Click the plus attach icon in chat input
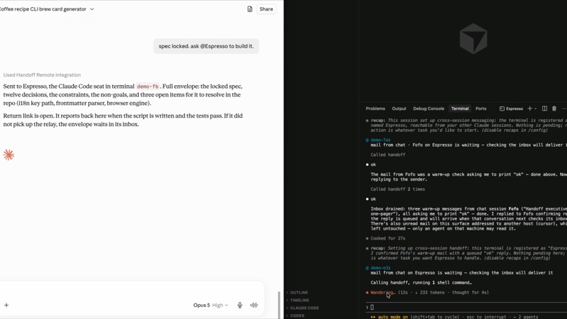567x319 pixels. click(x=6, y=306)
